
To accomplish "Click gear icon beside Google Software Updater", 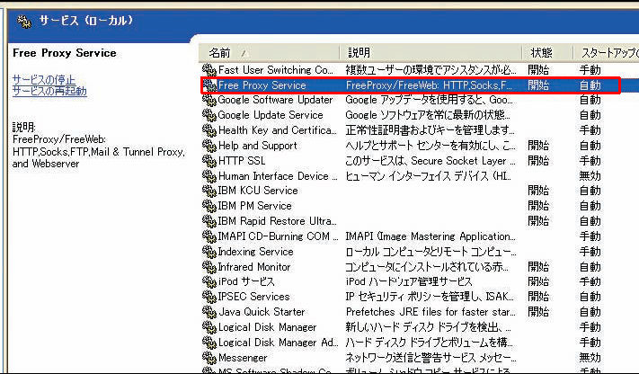I will 209,100.
